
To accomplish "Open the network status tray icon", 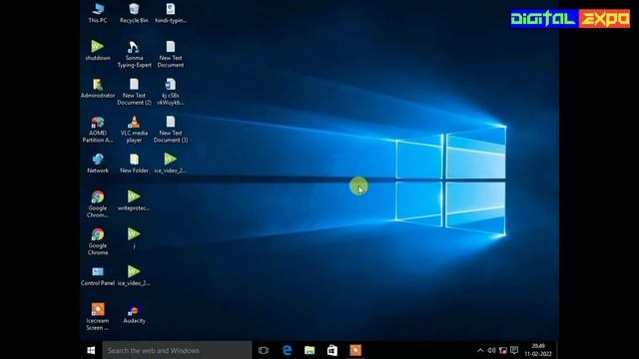I will [x=503, y=350].
